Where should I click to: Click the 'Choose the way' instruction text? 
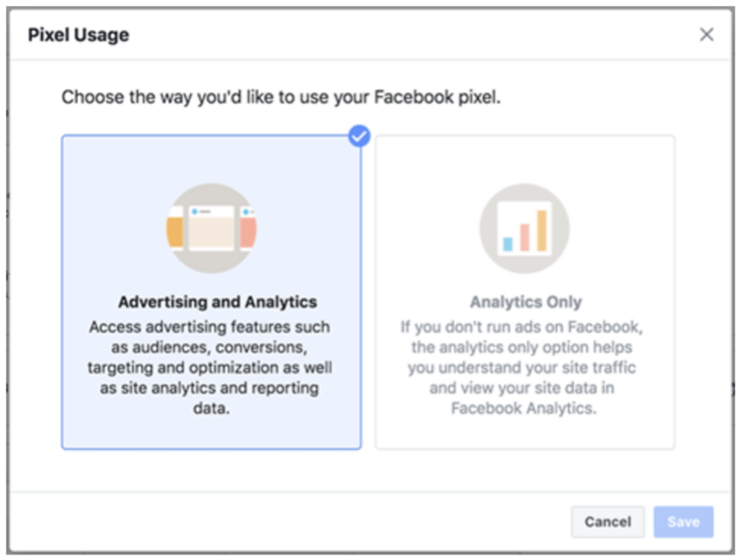coord(281,97)
